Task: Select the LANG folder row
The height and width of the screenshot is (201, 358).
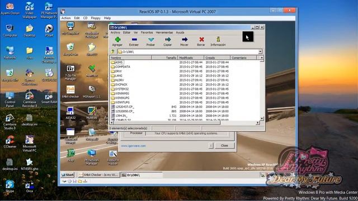Action: [x=185, y=76]
